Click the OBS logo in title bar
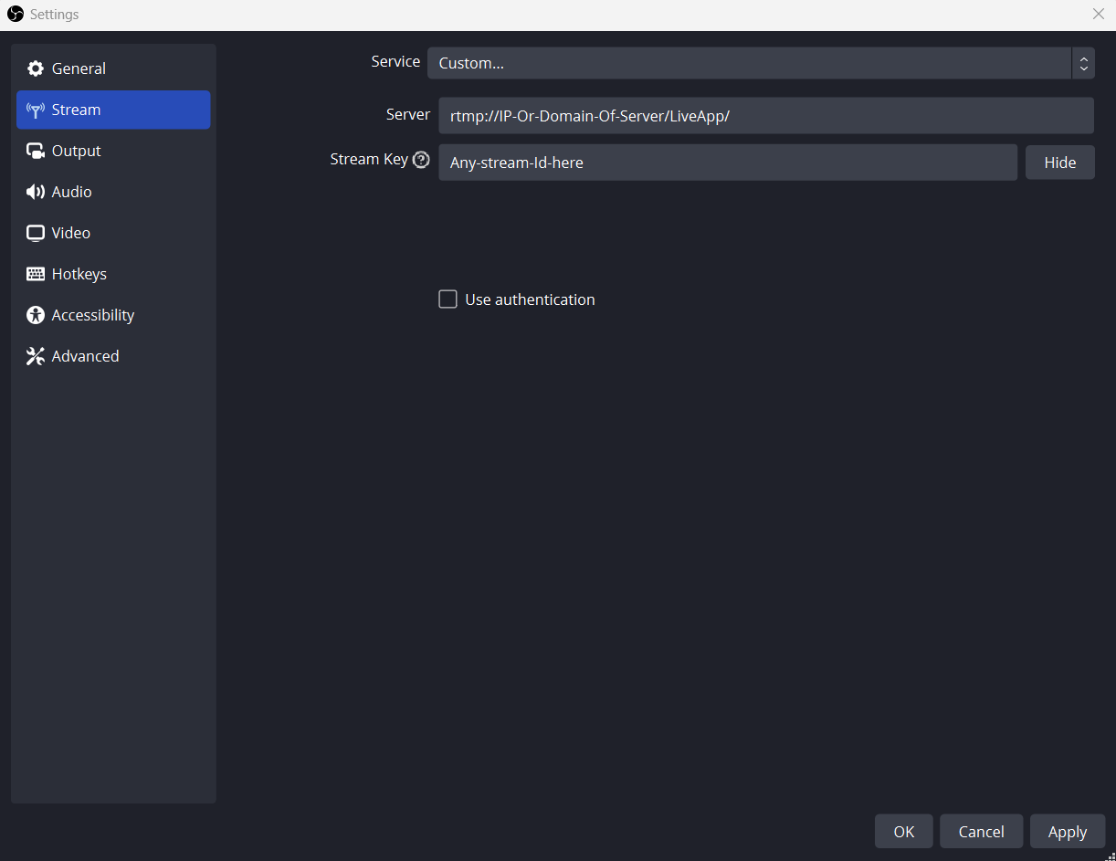This screenshot has height=861, width=1116. pos(16,14)
